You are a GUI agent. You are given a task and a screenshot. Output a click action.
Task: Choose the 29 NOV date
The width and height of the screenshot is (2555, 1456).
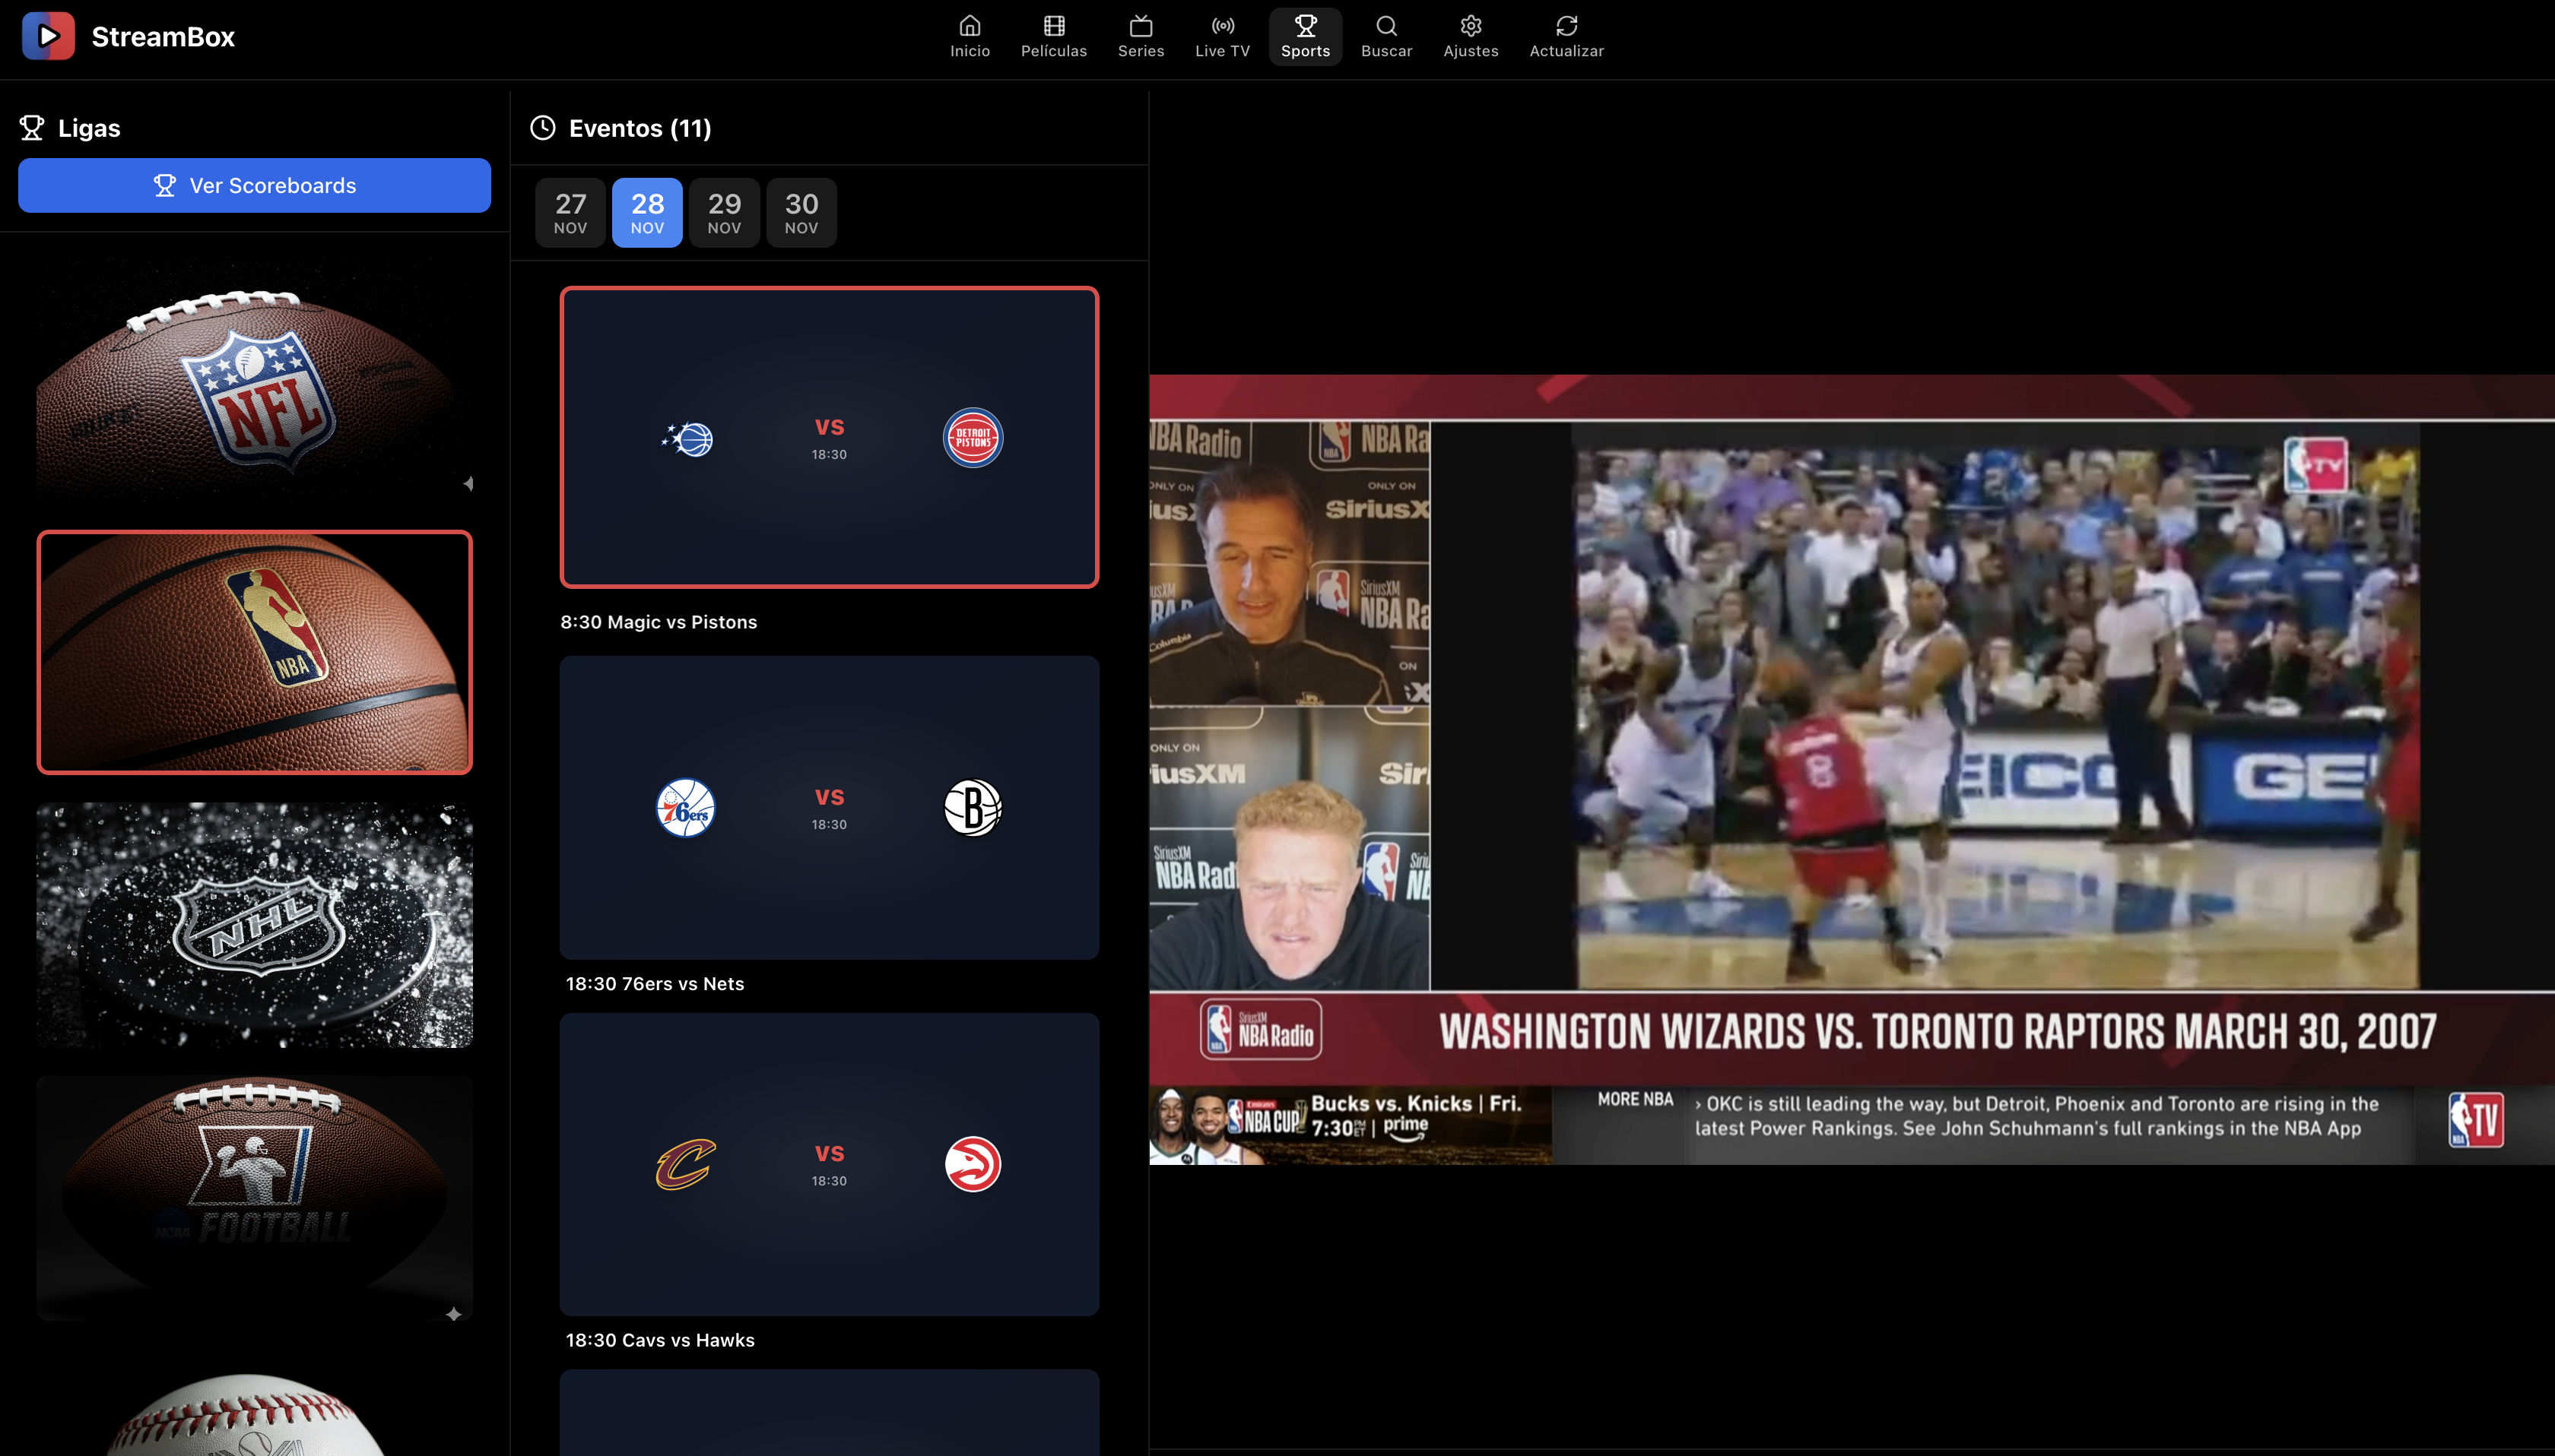(723, 211)
